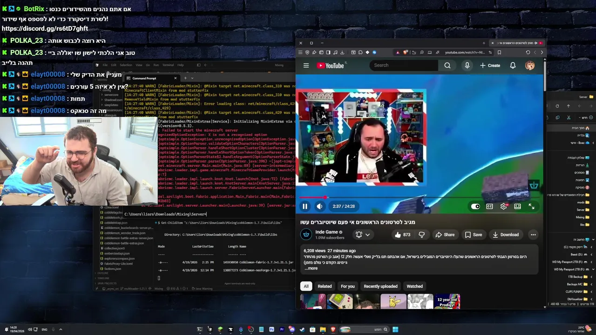Close the Command Prompt tab
Image resolution: width=596 pixels, height=335 pixels.
point(176,78)
